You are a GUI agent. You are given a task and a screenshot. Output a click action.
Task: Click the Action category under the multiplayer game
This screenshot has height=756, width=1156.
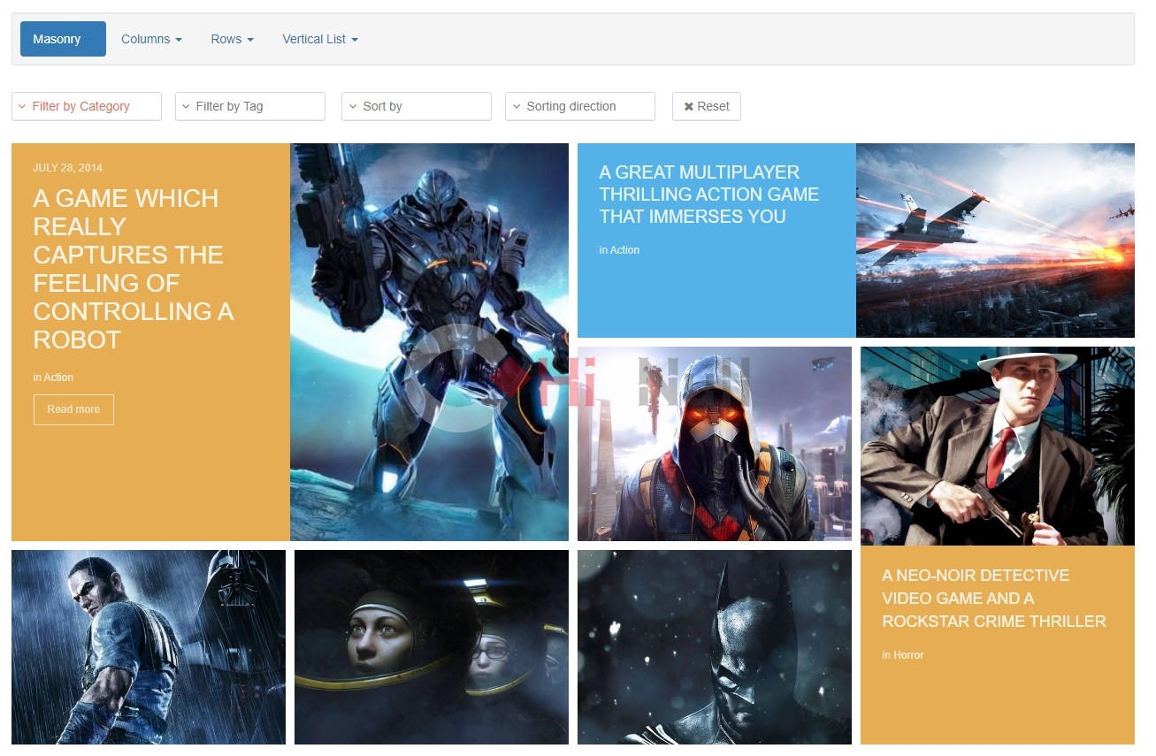coord(624,250)
